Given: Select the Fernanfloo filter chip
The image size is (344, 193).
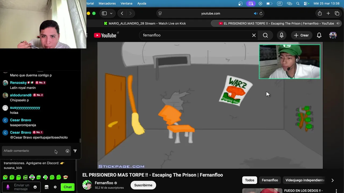Looking at the screenshot, I should click(270, 180).
